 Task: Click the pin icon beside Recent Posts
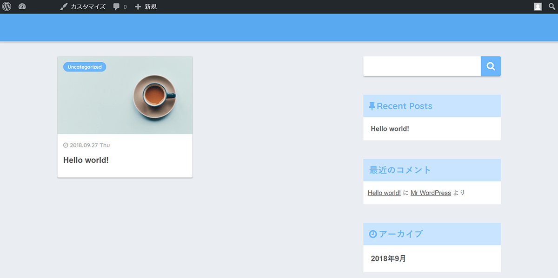(372, 106)
